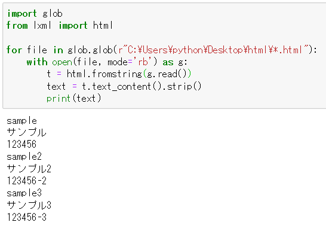Click the '123456-3' output line
The width and height of the screenshot is (326, 225).
tap(26, 217)
